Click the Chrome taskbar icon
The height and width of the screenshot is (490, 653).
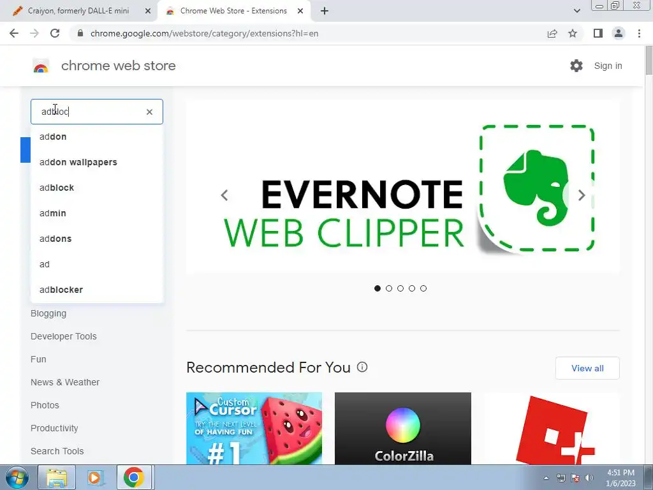point(134,477)
